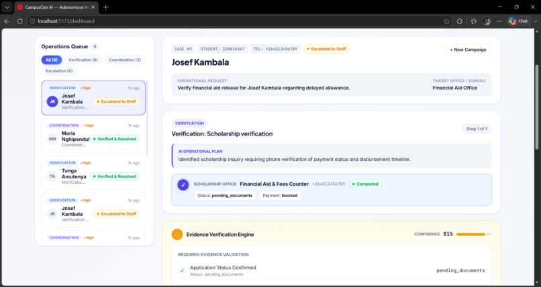Click the Financial Aid & Fees Counter name
This screenshot has height=287, width=541.
[274, 184]
